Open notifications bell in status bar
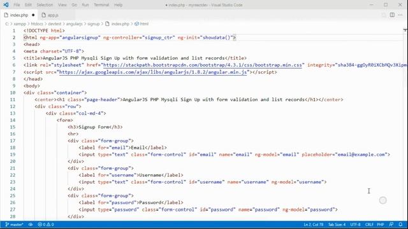Viewport: 408px width, 229px height. 400,225
